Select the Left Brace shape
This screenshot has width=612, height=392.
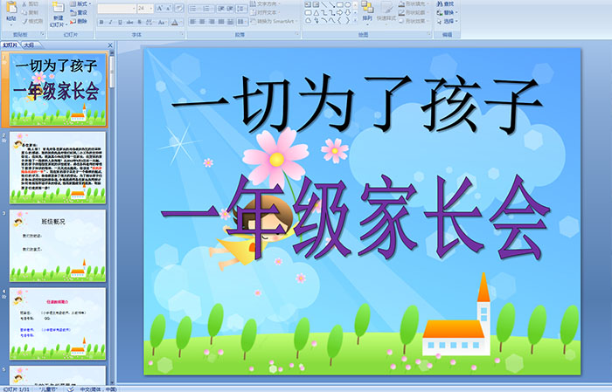[339, 21]
